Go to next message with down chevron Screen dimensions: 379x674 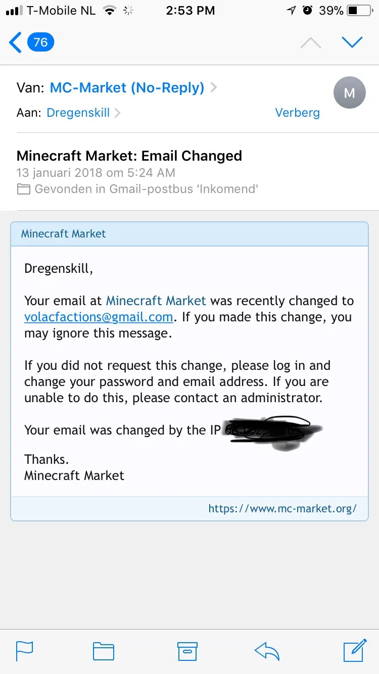coord(352,42)
